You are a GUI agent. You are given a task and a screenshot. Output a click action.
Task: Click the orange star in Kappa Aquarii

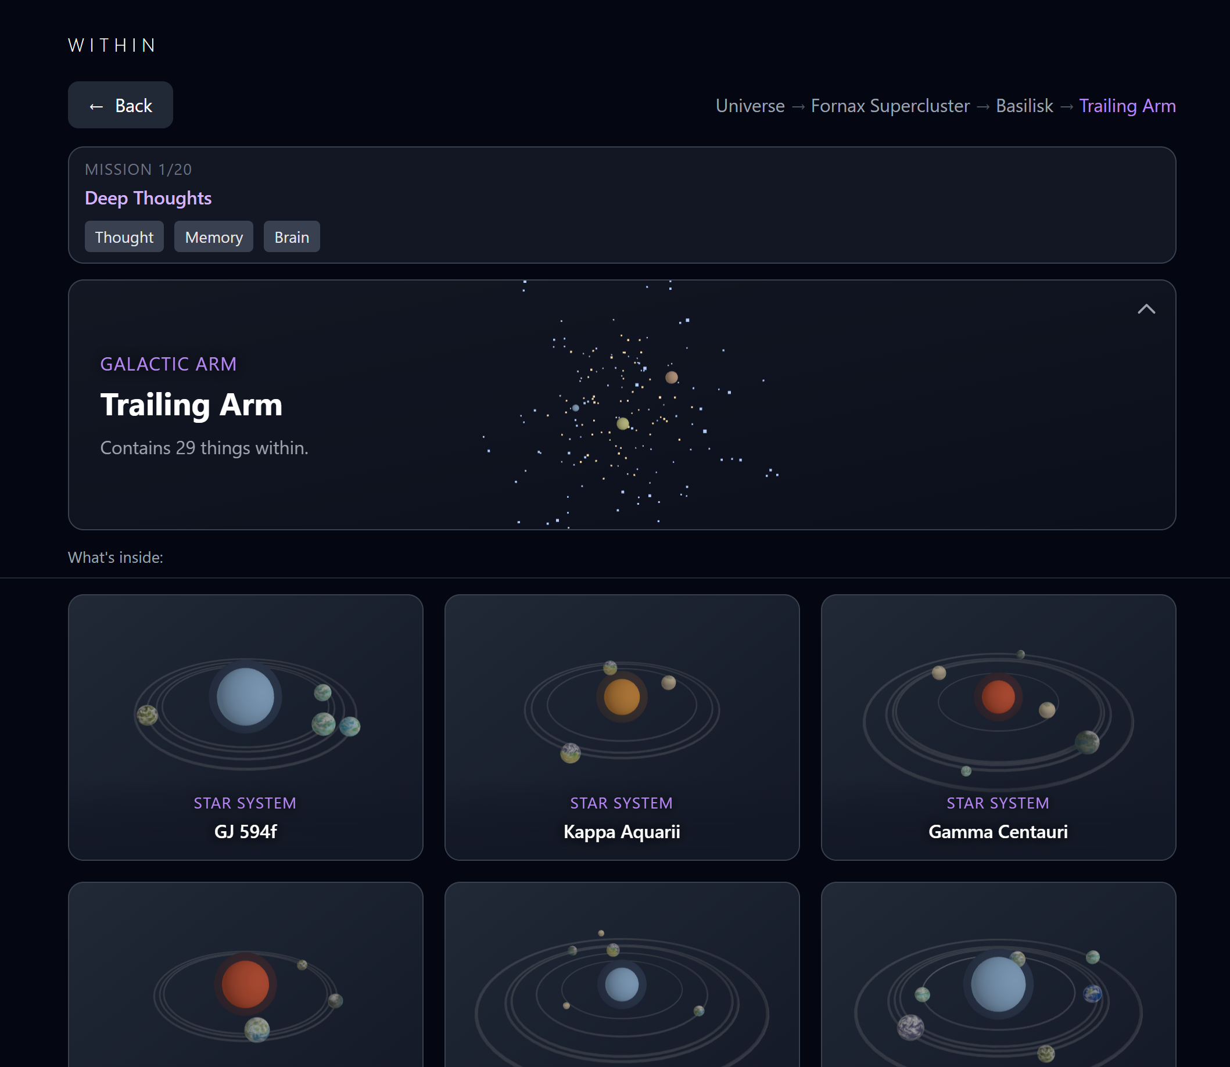pos(621,696)
